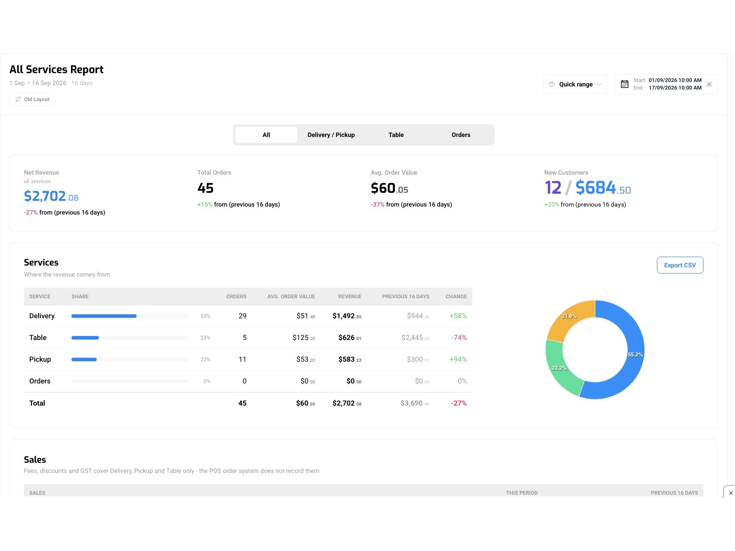Screen dimensions: 735x551
Task: Switch to the All tab
Action: point(266,135)
